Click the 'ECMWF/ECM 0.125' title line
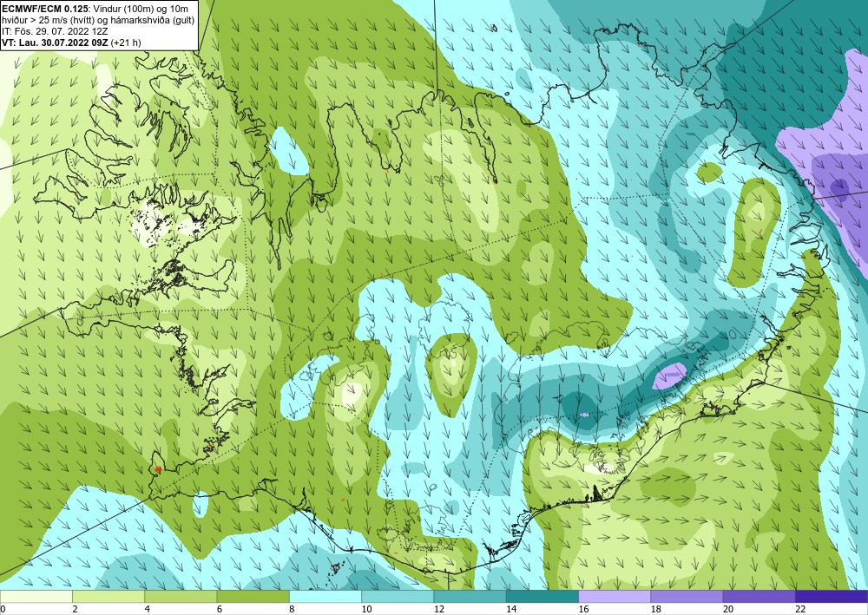The image size is (868, 615). 95,9
